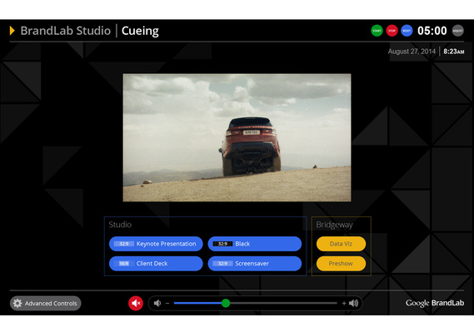Cue Data Viz on Bridgeway

point(341,244)
